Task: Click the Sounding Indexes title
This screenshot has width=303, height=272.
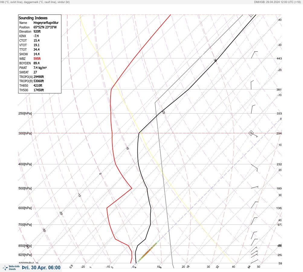Action: (x=33, y=18)
